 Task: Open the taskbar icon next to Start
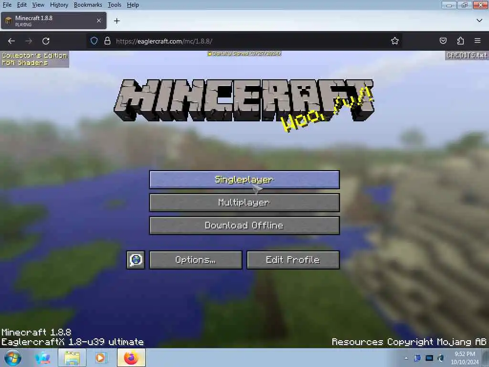pos(43,357)
